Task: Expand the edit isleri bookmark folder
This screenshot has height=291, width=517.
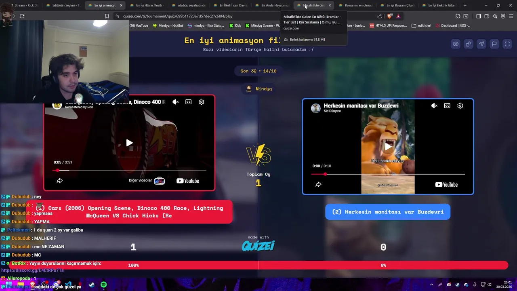Action: [x=421, y=25]
